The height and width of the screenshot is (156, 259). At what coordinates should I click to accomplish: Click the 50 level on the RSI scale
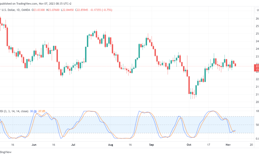[257, 125]
